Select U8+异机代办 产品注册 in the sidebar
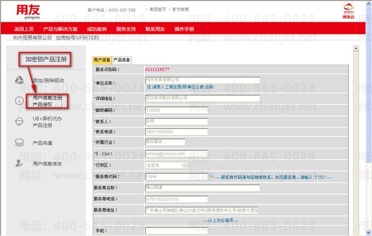 (x=47, y=121)
